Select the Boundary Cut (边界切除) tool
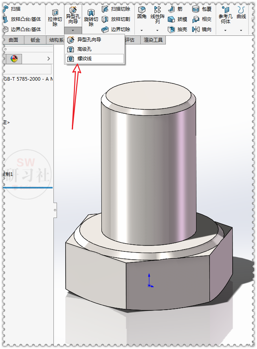Viewport: 257px width, 349px height. pyautogui.click(x=116, y=29)
